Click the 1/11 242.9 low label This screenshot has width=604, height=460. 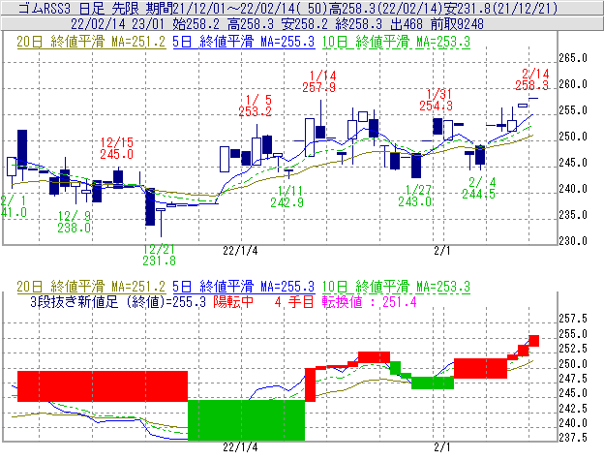coord(287,197)
